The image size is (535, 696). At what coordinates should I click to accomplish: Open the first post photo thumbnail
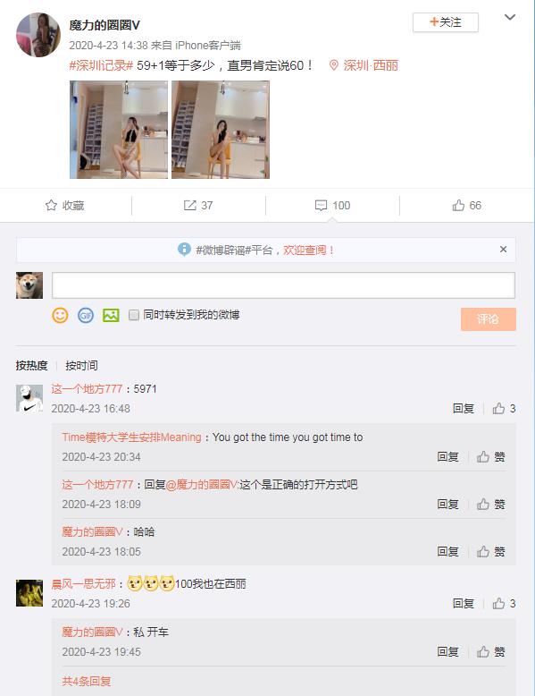pos(119,130)
